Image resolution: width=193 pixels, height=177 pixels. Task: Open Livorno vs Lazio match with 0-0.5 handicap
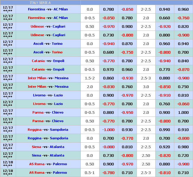tap(48, 104)
